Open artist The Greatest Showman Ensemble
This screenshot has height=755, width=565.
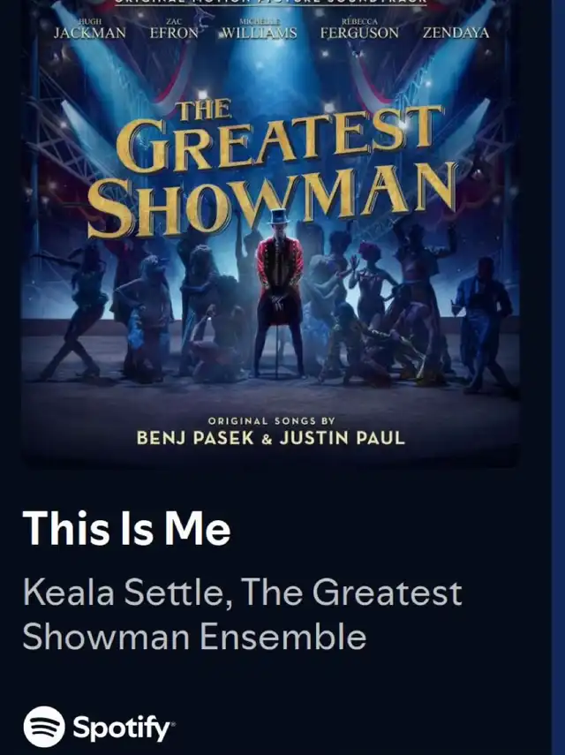point(242,614)
